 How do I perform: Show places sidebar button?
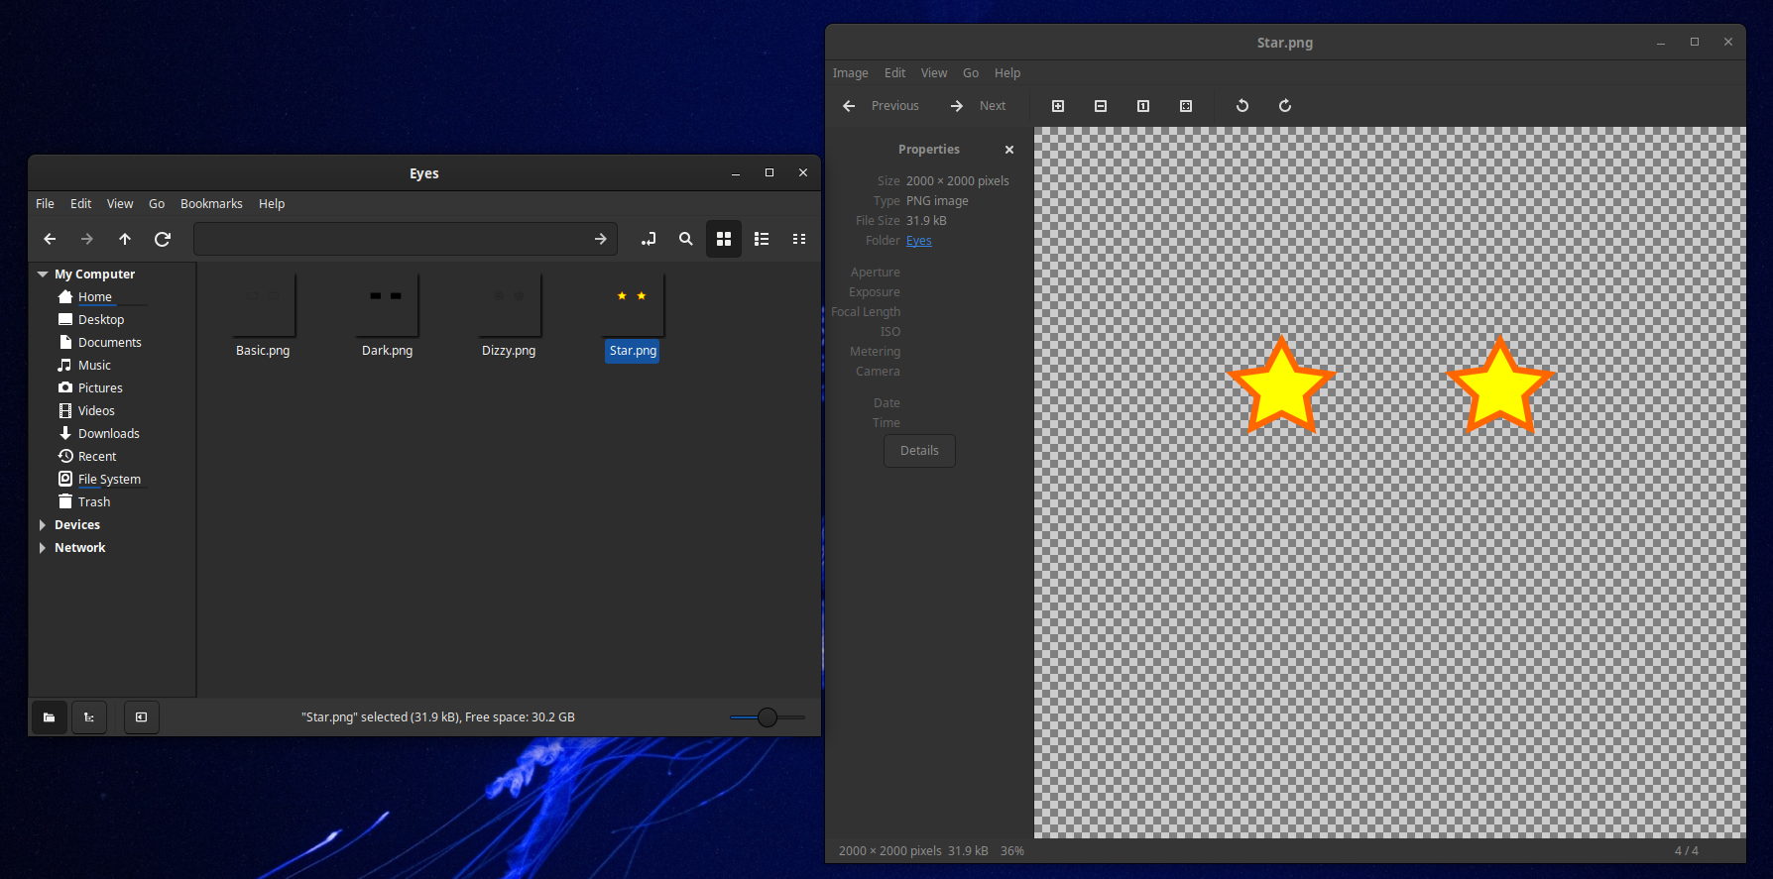click(x=50, y=717)
